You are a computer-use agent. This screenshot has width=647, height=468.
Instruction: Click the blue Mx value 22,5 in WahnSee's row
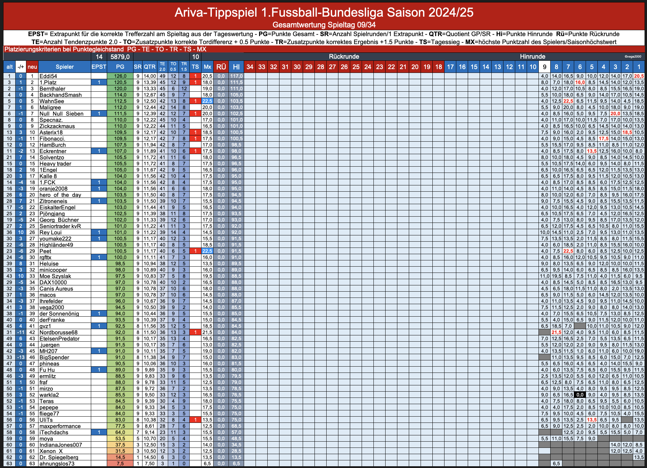pos(207,101)
